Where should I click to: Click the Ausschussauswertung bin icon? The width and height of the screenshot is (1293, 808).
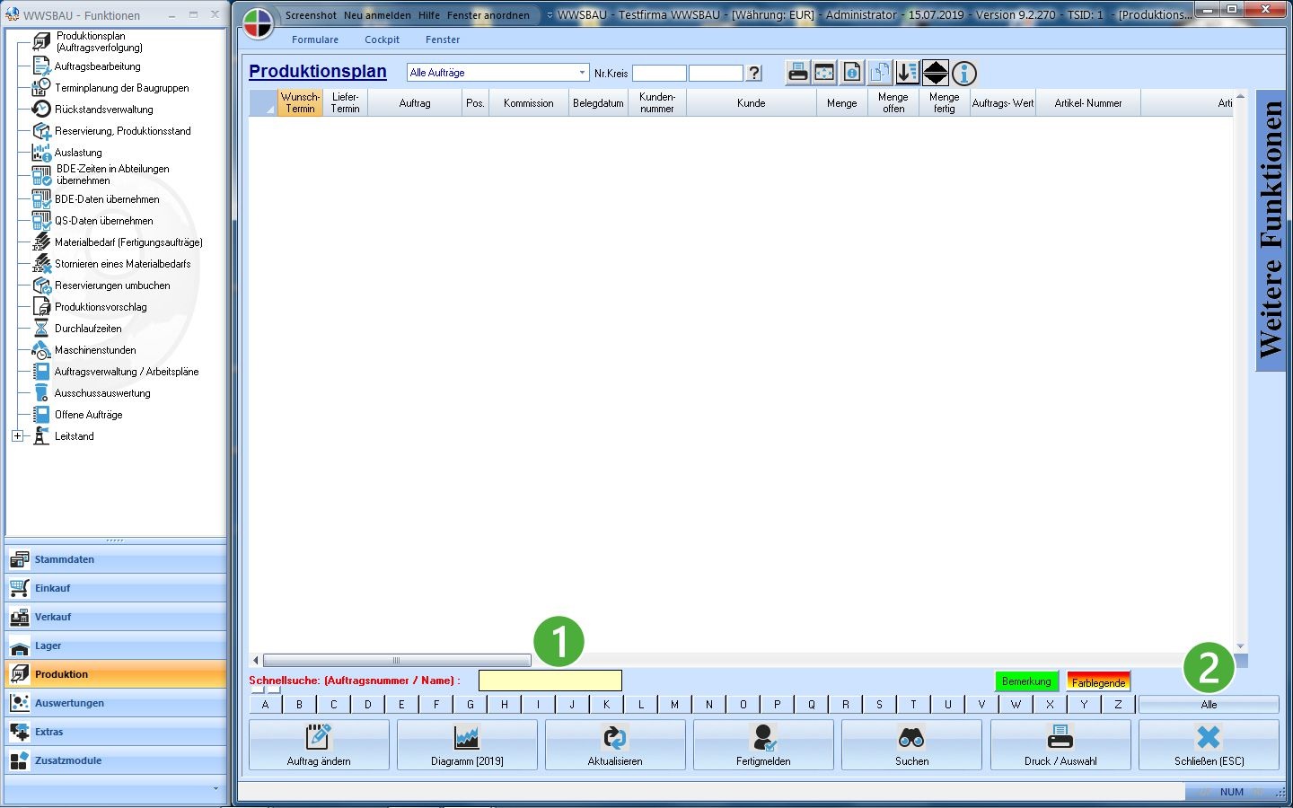41,392
